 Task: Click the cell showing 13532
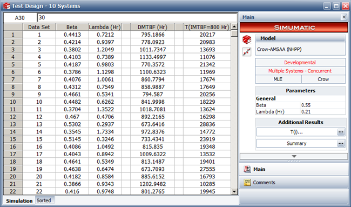pos(207,154)
